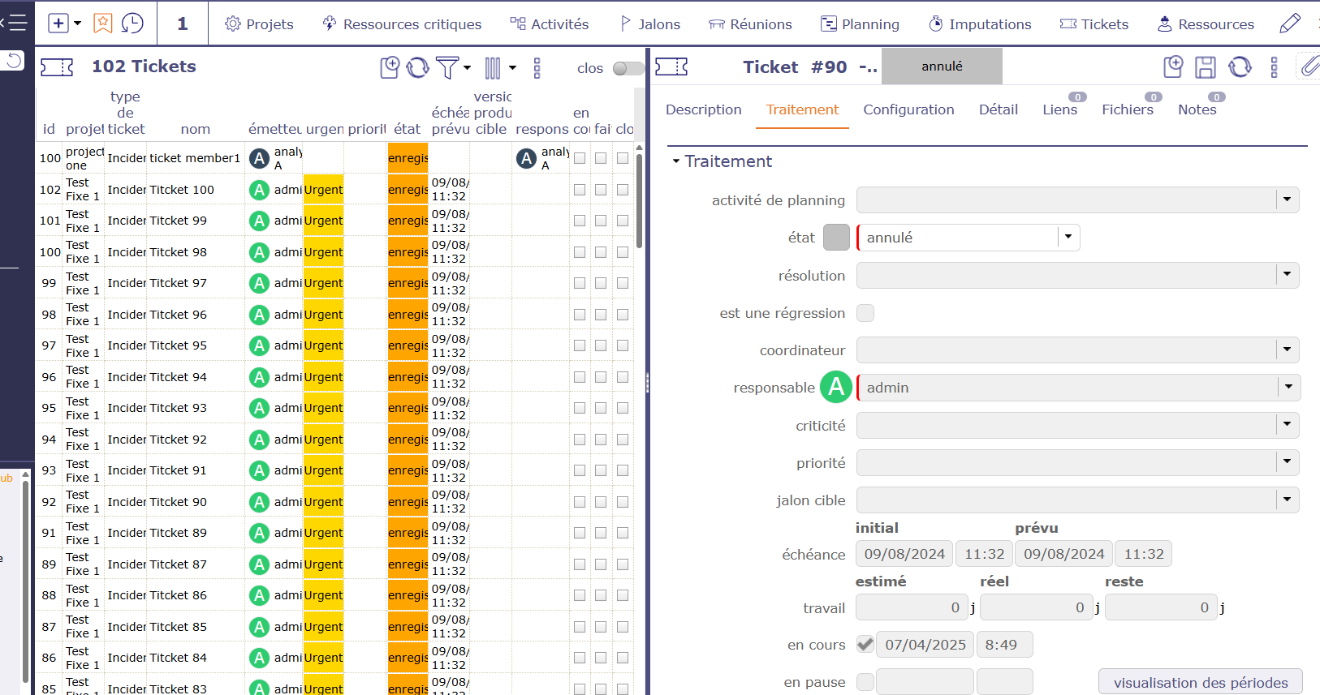Open the Planning menu item
The height and width of the screenshot is (695, 1320).
pos(860,24)
